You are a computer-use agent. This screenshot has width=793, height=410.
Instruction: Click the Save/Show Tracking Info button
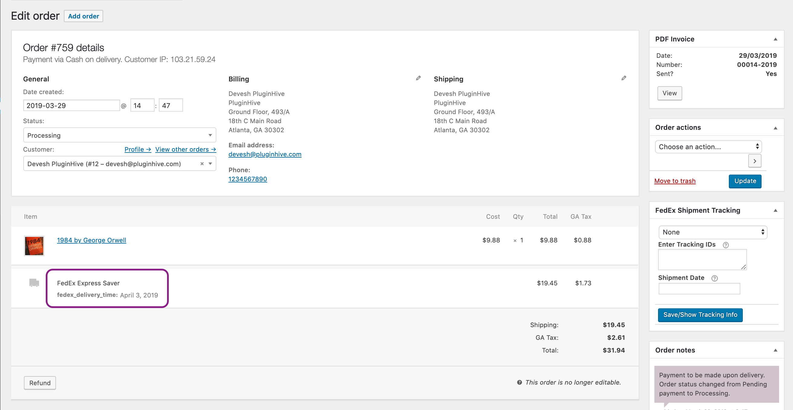pyautogui.click(x=700, y=314)
